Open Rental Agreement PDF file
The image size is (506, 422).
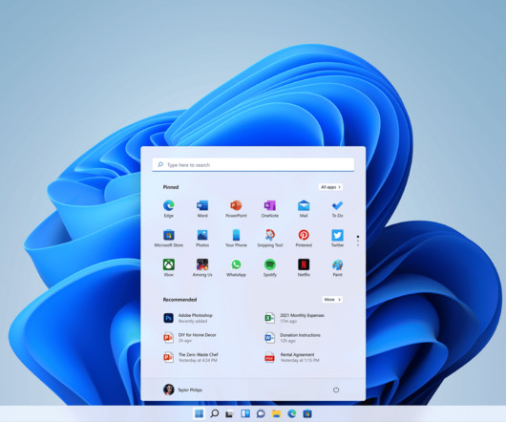(x=292, y=357)
